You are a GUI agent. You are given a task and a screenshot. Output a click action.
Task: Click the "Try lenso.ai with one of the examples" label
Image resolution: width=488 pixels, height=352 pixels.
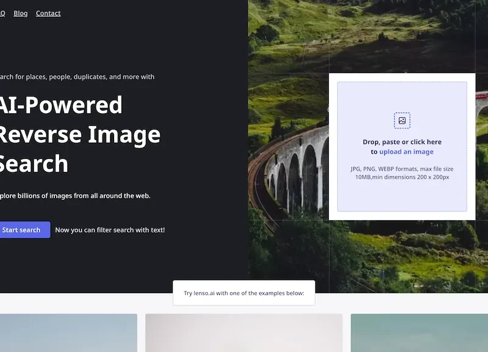click(x=244, y=293)
